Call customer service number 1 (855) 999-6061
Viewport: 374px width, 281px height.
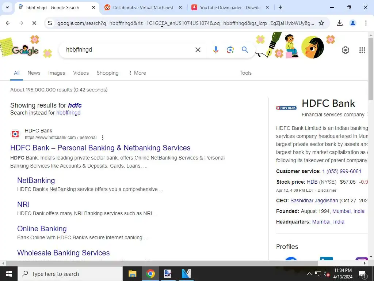pos(341,171)
